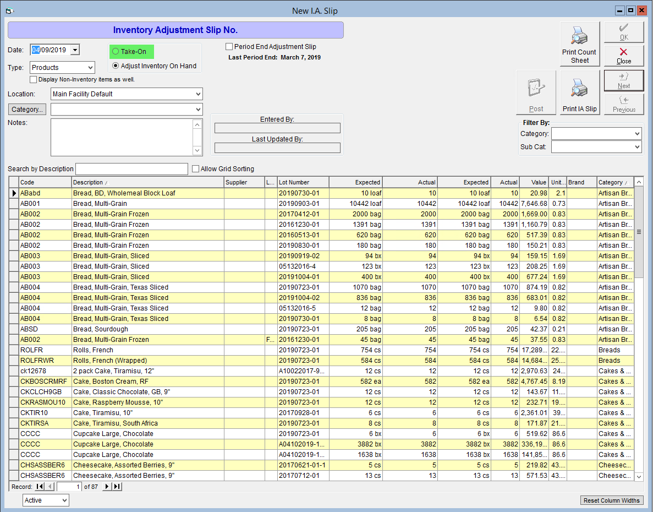Jump to the first record
Image resolution: width=653 pixels, height=512 pixels.
pos(40,486)
